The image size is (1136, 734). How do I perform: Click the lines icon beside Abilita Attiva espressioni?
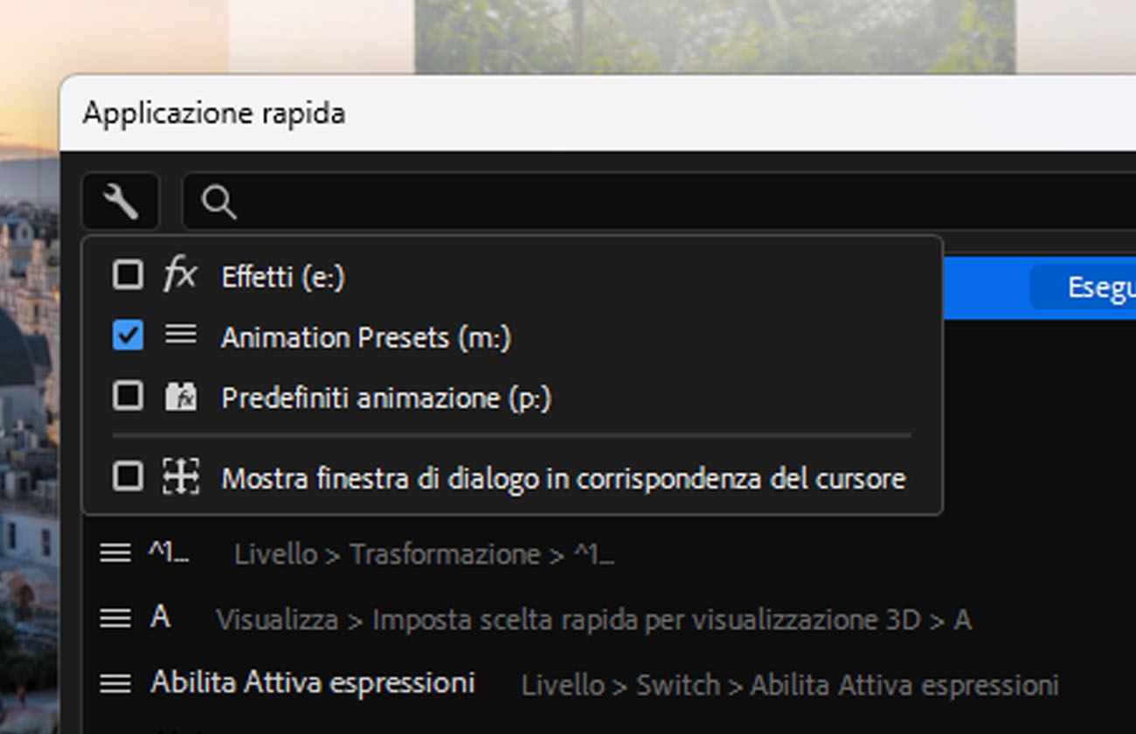[115, 683]
